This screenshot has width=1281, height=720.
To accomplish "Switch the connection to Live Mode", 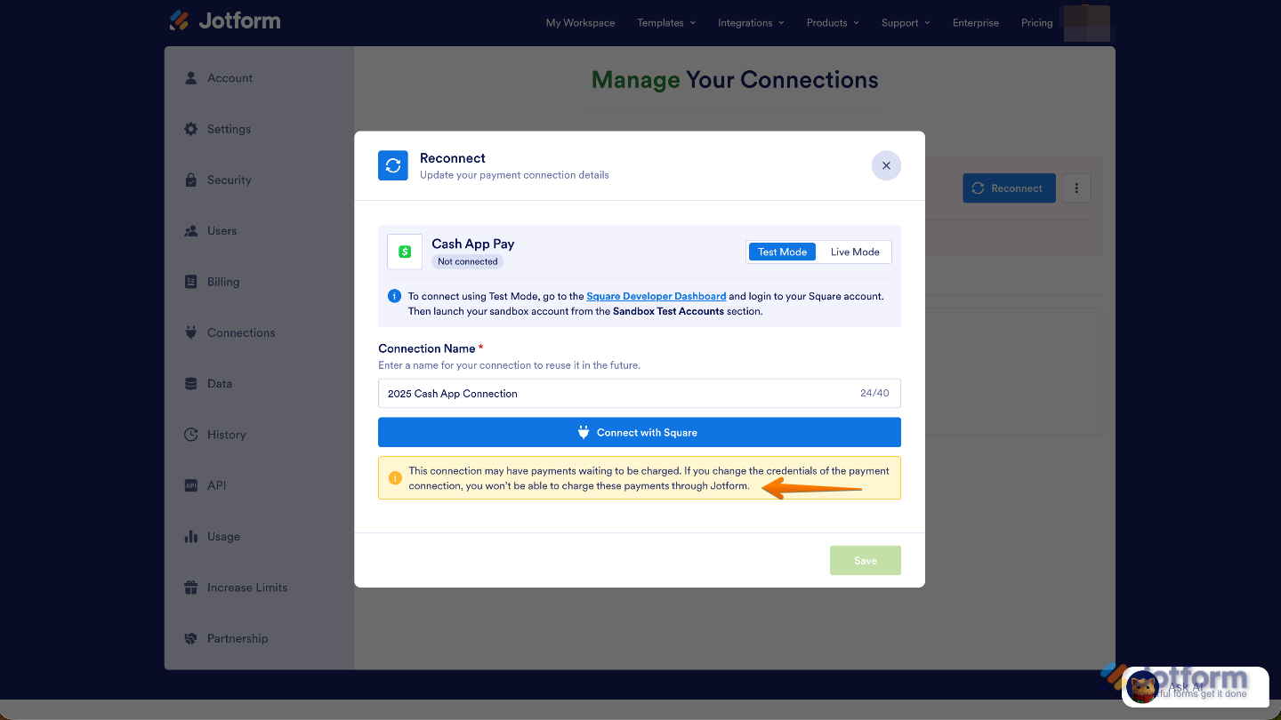I will (853, 252).
